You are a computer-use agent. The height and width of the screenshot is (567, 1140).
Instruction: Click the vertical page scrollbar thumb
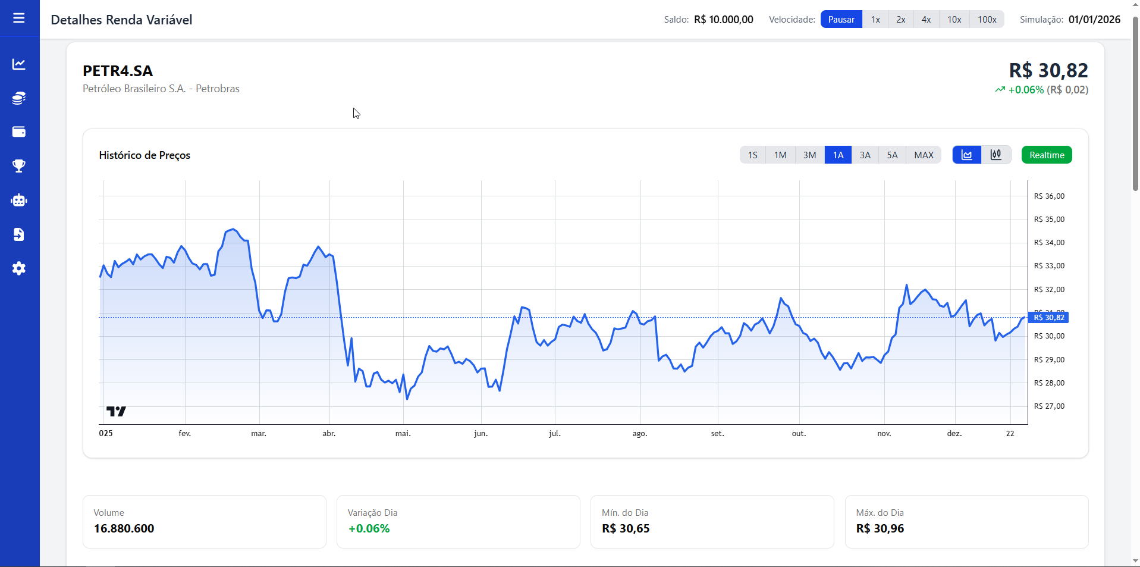tap(1135, 104)
